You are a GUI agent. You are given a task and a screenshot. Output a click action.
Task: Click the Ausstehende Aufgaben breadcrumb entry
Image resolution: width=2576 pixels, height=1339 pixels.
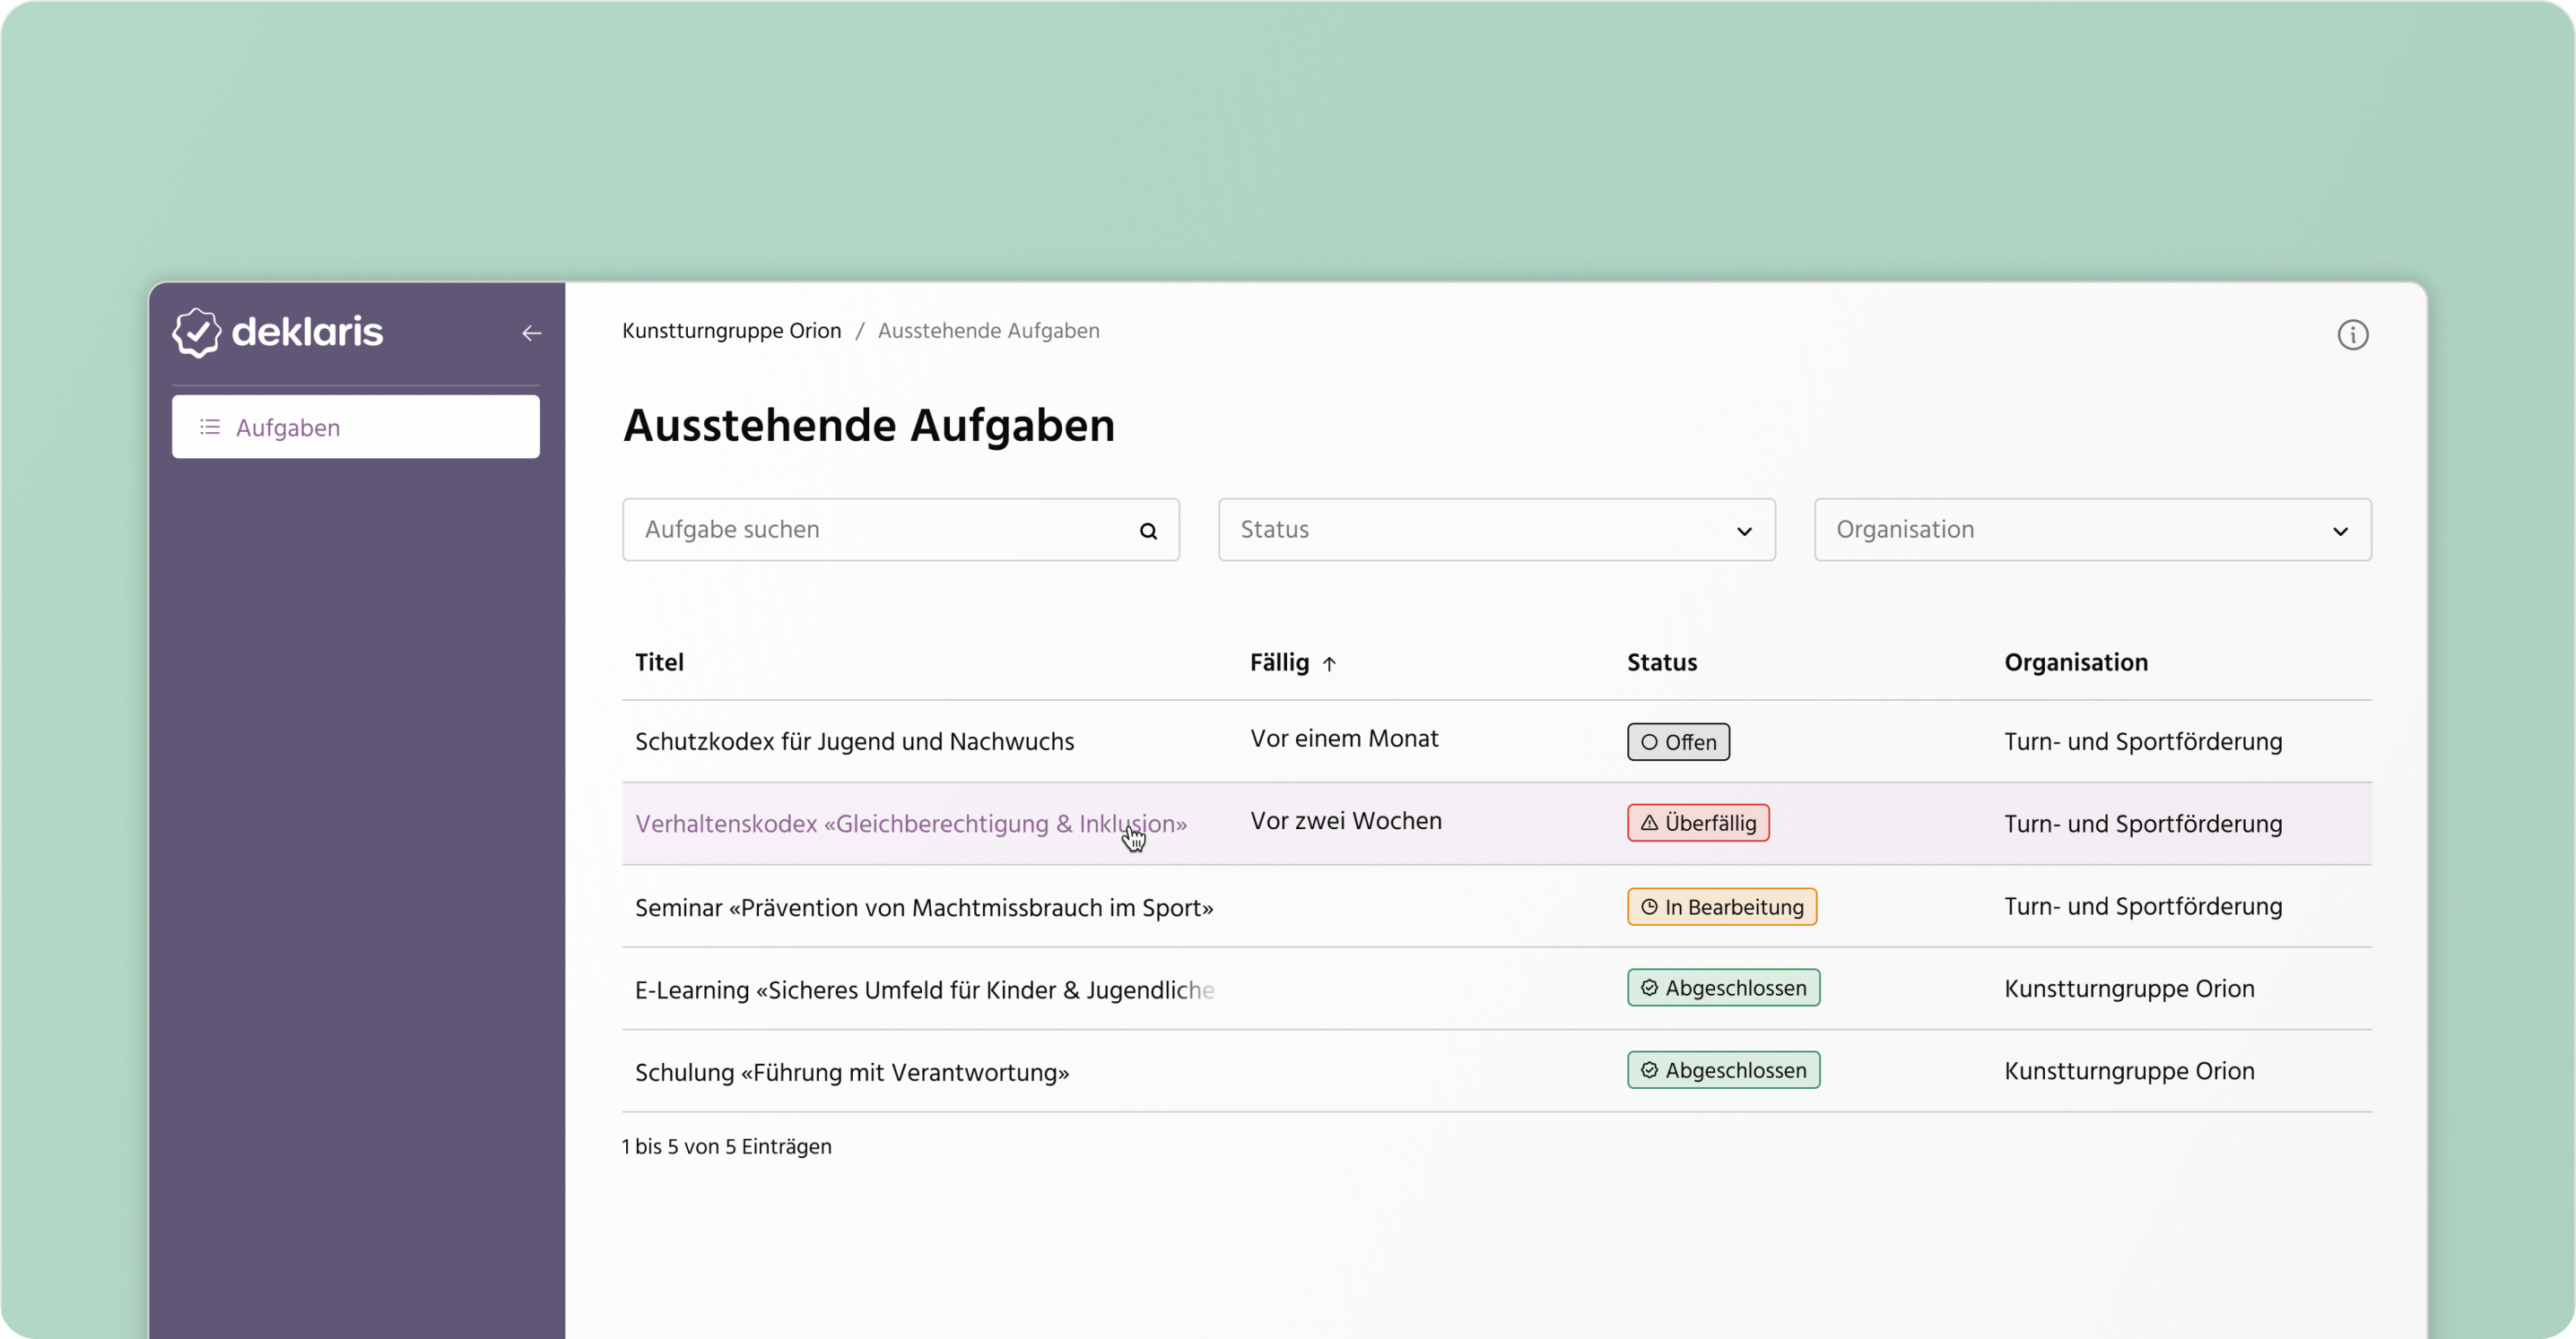(x=988, y=331)
